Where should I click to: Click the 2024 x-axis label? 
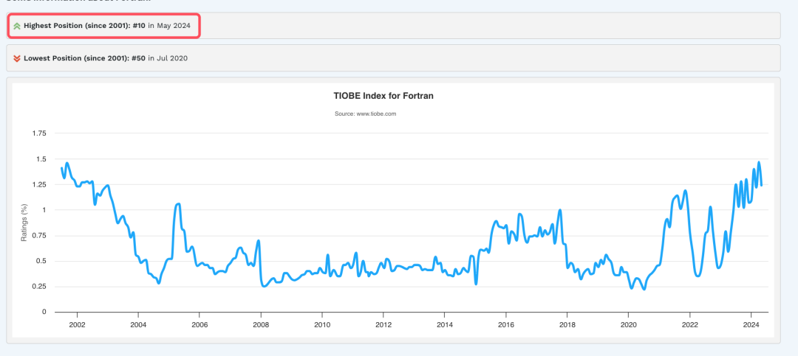[x=751, y=325]
